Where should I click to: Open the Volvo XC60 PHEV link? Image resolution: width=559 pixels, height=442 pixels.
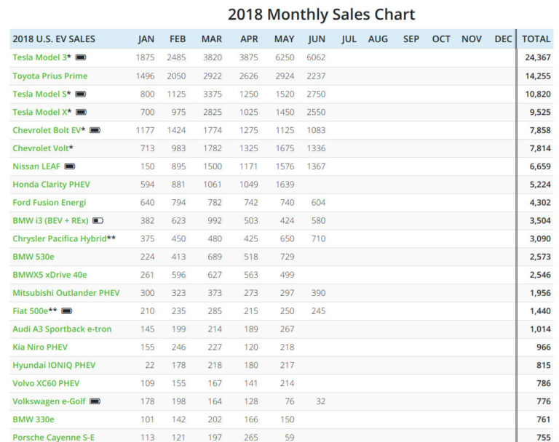[x=46, y=383]
